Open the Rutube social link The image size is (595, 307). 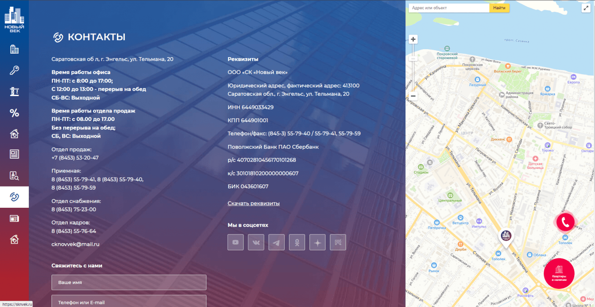(338, 242)
